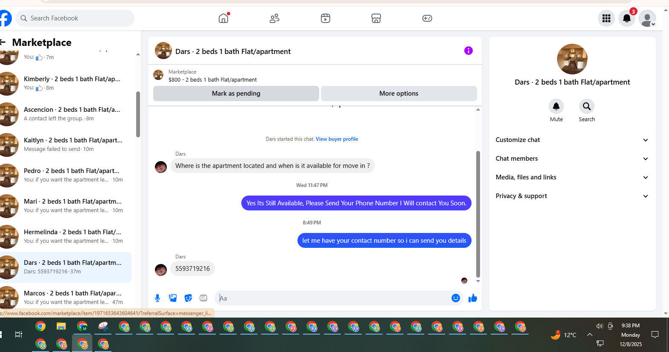Viewport: 669px width, 352px height.
Task: Open the View buyer profile link
Action: click(x=337, y=139)
